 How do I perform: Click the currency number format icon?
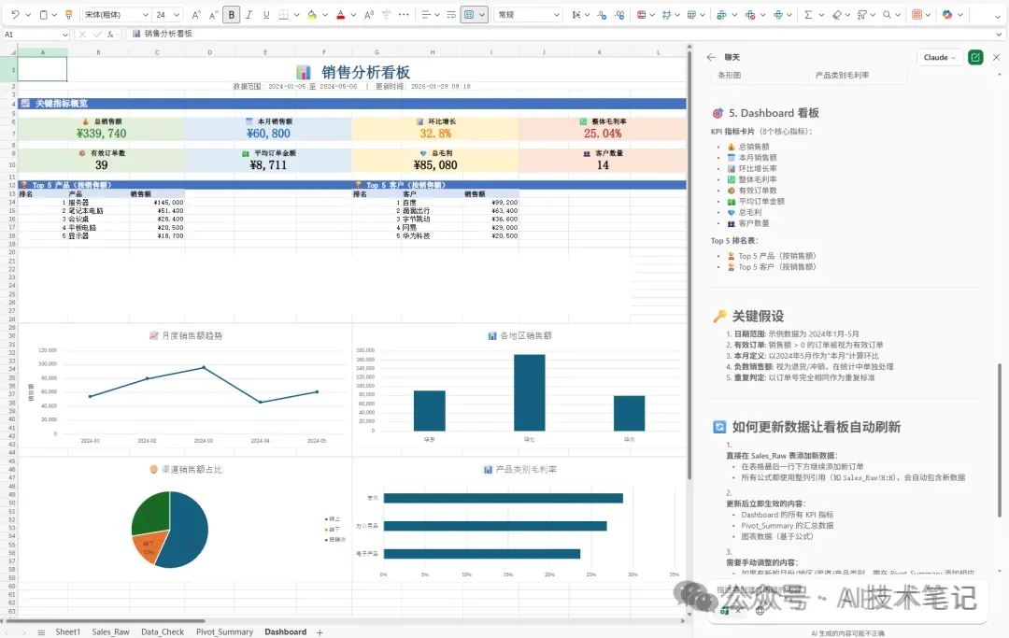pyautogui.click(x=576, y=14)
